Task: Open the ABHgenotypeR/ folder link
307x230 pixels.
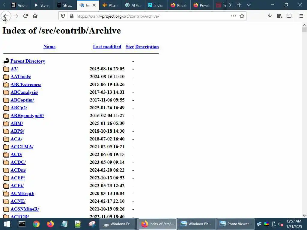Action: (27, 116)
